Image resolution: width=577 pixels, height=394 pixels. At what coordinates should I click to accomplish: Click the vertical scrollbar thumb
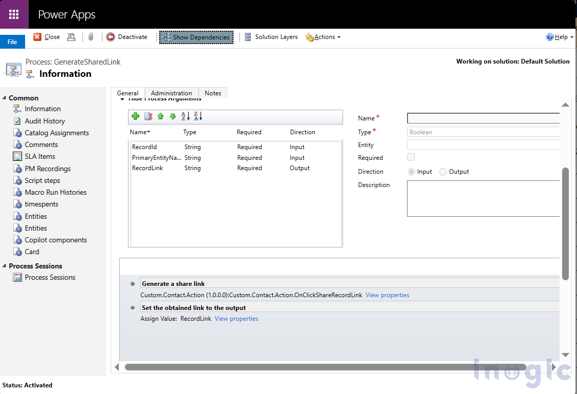coord(566,223)
